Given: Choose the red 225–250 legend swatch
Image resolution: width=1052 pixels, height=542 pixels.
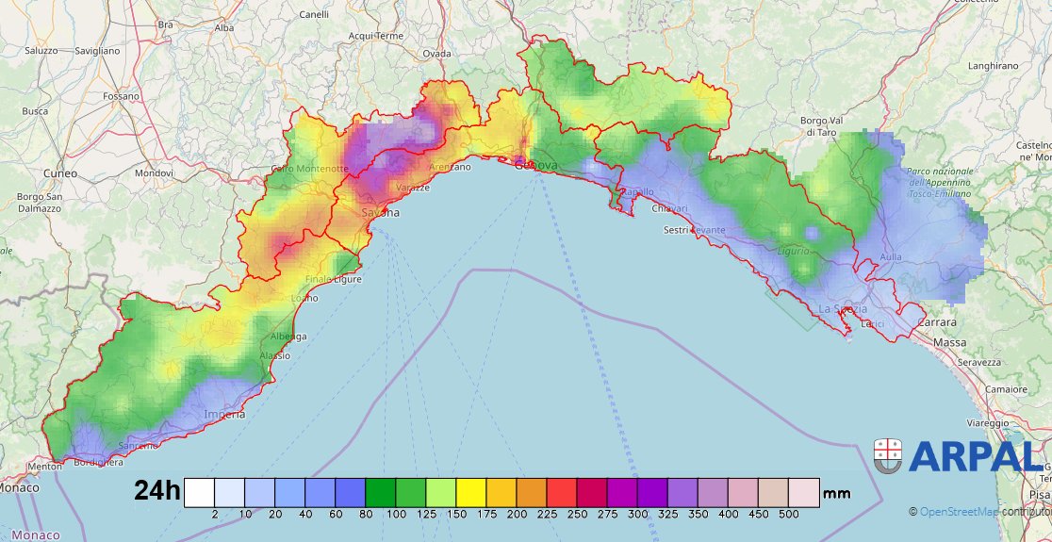Looking at the screenshot, I should pos(562,492).
